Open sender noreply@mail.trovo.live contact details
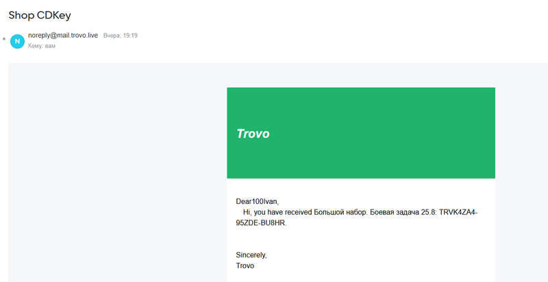548x282 pixels. (x=63, y=35)
